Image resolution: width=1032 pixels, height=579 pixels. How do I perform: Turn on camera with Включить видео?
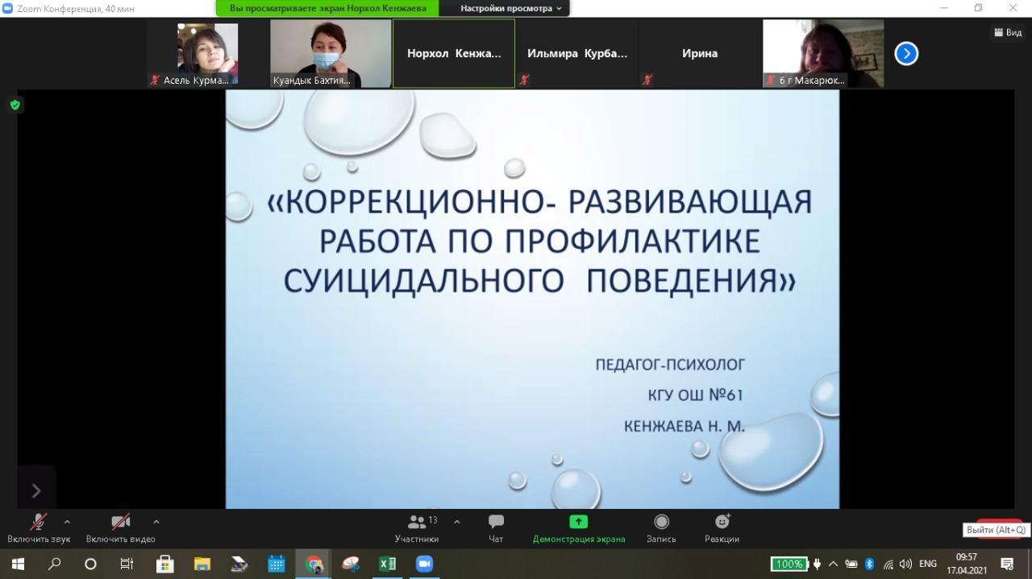pos(120,522)
